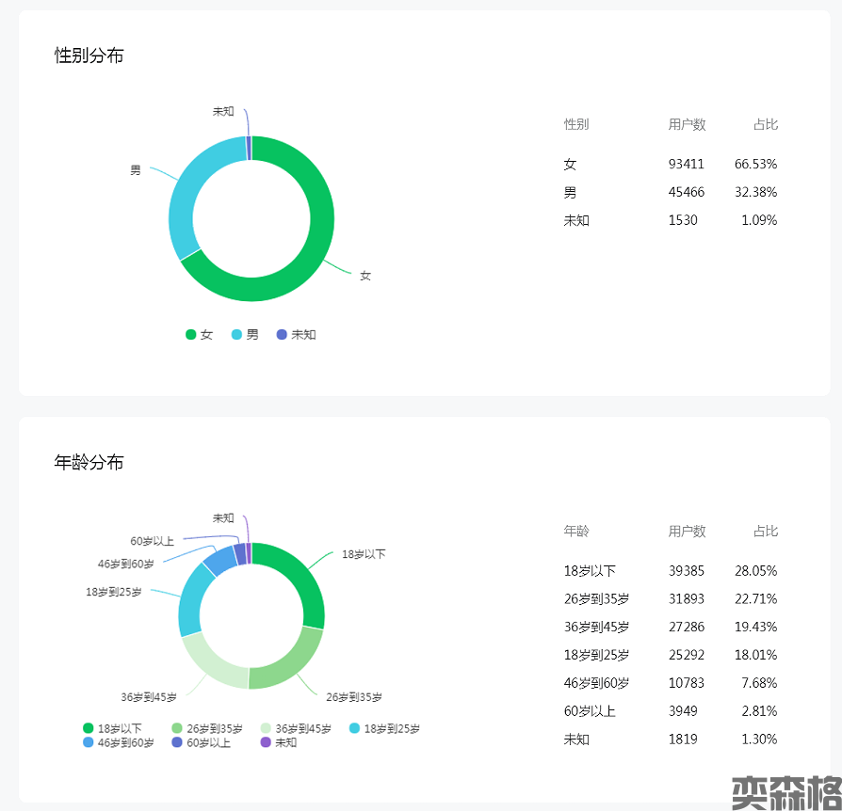This screenshot has height=811, width=842.
Task: Sort by 用户数 header in gender table
Action: coord(687,124)
